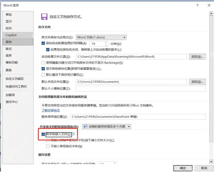
Task: Uncheck 将字体嵌入文件 checkbox
Action: 43,134
